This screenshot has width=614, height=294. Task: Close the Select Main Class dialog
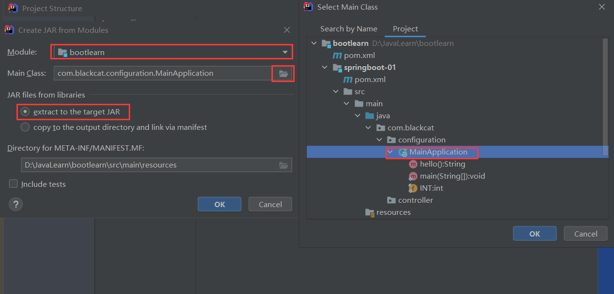pyautogui.click(x=602, y=7)
